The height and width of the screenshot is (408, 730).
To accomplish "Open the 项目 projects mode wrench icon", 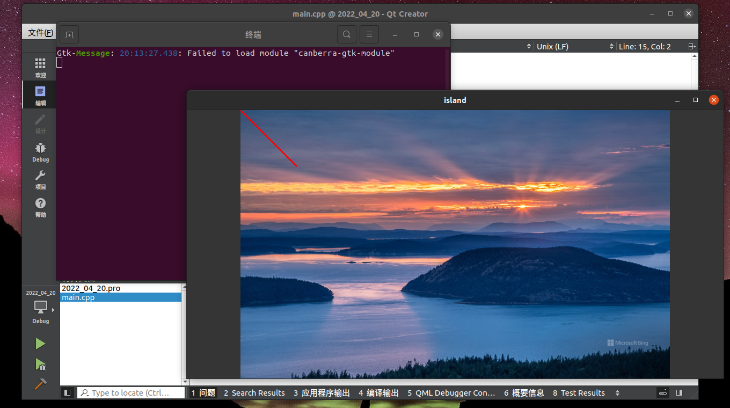I will (x=40, y=180).
